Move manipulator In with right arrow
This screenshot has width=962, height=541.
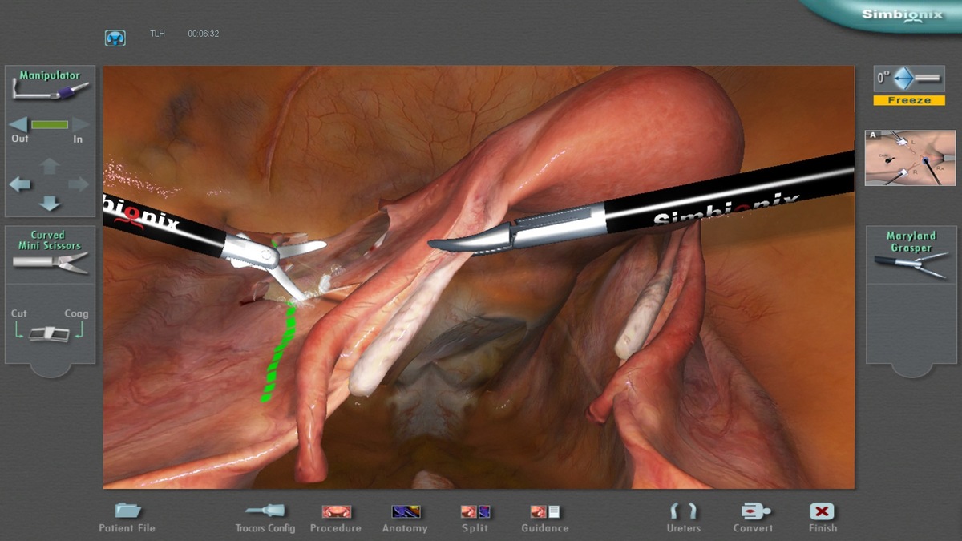coord(80,125)
